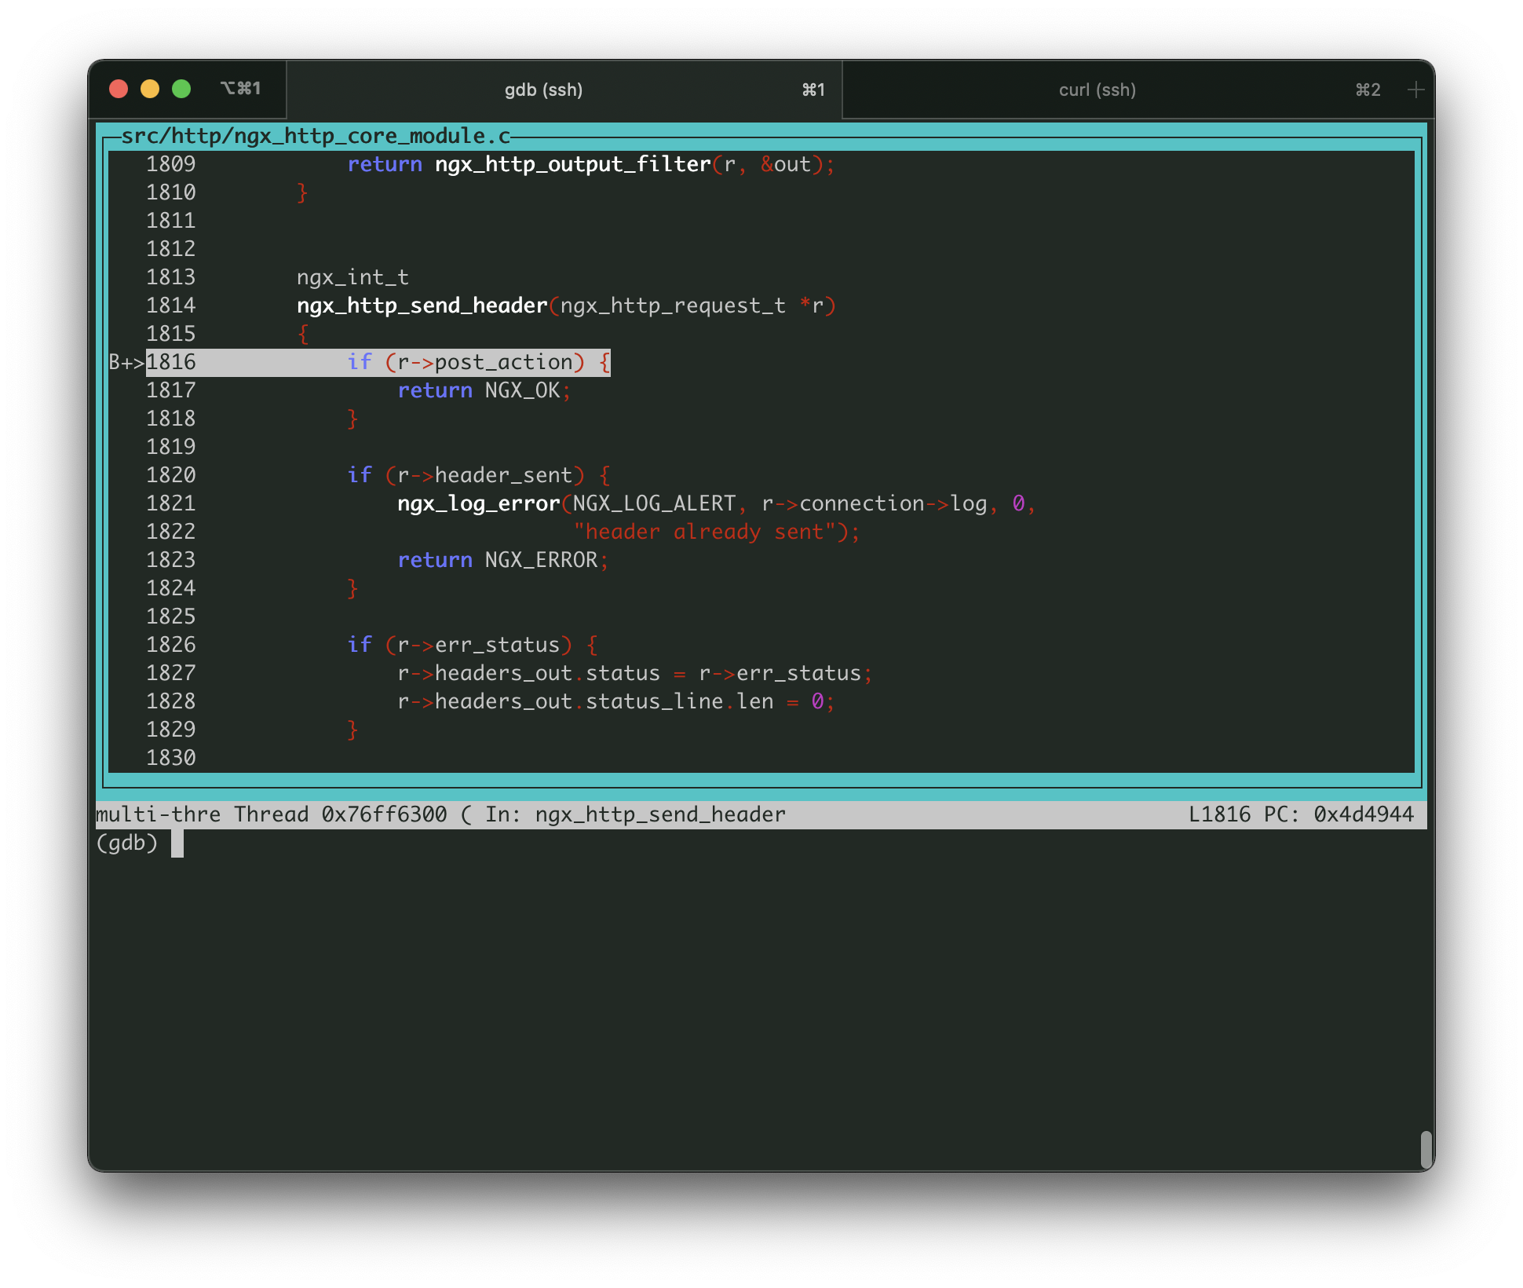Click opening brace on line 1815
This screenshot has width=1523, height=1288.
click(303, 334)
